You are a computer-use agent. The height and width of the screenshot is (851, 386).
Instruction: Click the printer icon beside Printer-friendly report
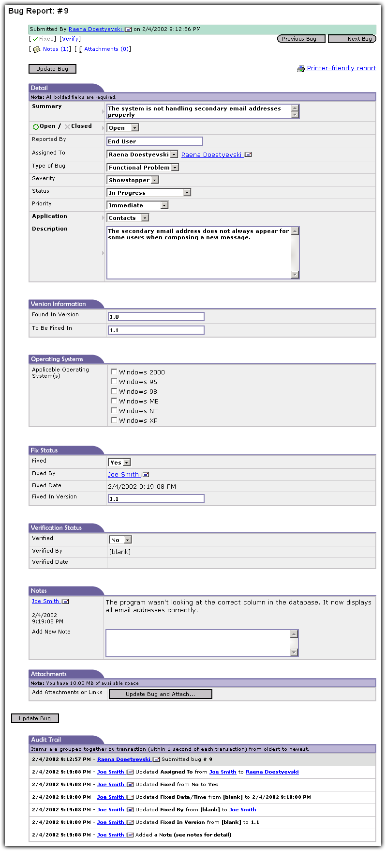click(x=300, y=69)
